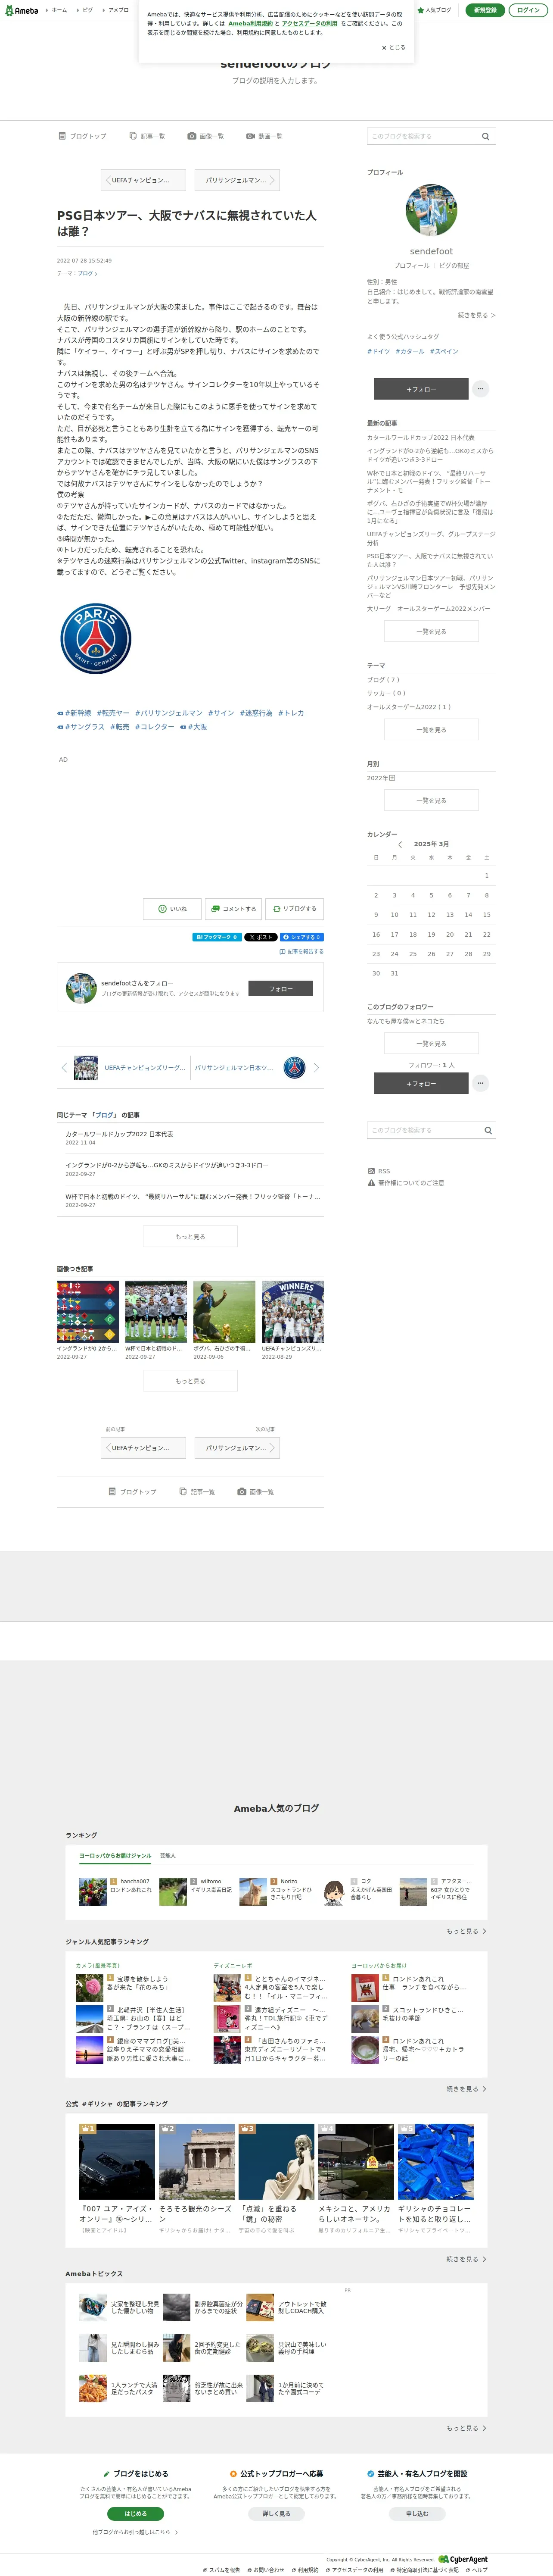Open the 'ブログトップ' tab in top navigation

coord(82,136)
